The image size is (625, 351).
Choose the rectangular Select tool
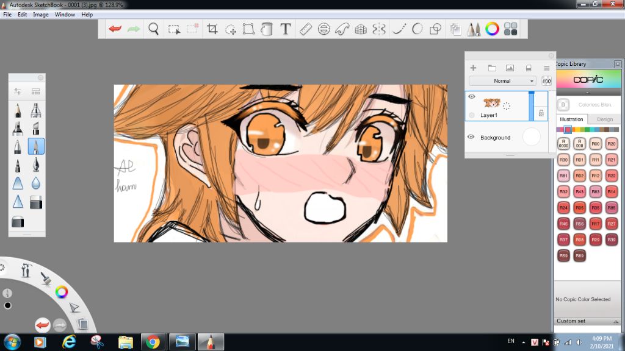click(174, 29)
